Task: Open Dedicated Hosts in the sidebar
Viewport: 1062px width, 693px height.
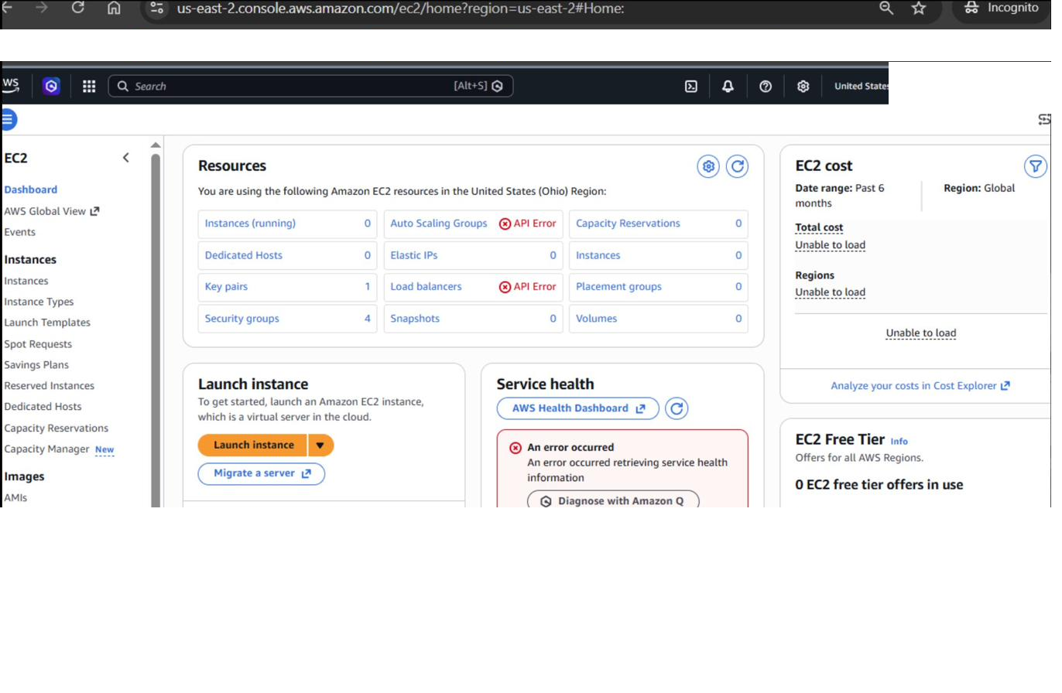Action: [43, 407]
